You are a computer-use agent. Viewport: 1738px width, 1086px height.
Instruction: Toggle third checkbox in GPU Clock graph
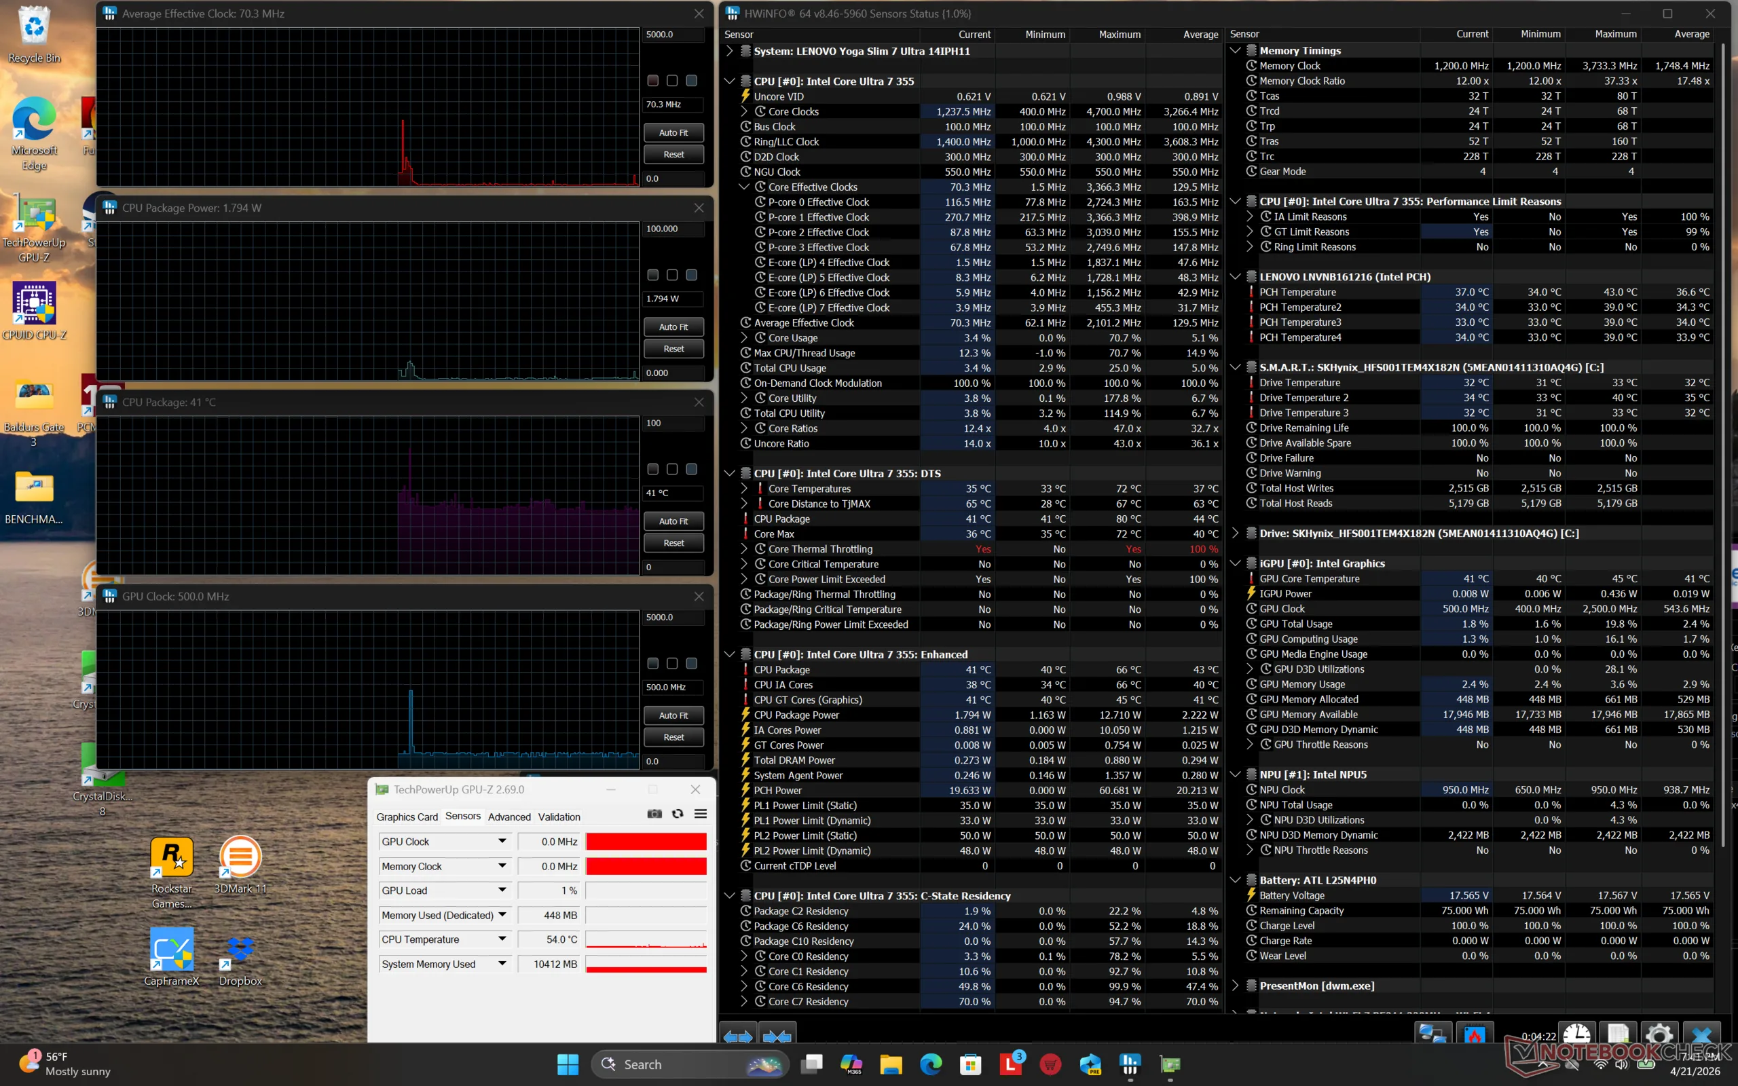point(692,663)
